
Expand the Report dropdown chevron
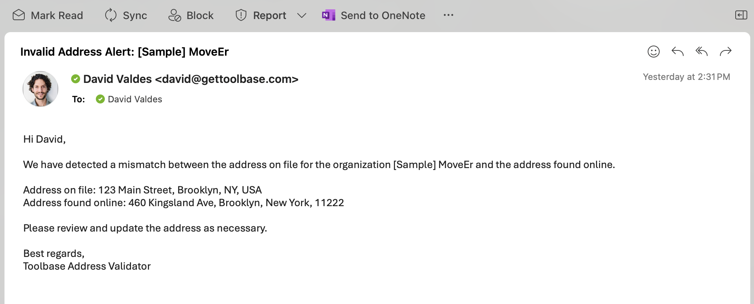(x=302, y=15)
